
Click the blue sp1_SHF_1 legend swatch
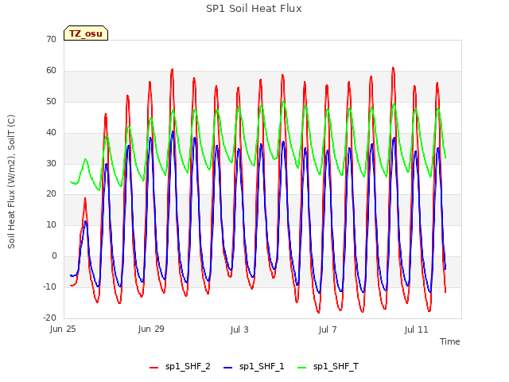coord(228,368)
